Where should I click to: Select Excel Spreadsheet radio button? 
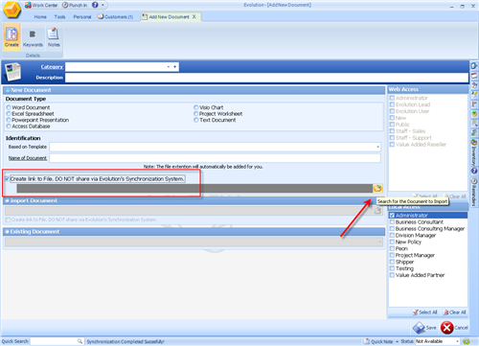pyautogui.click(x=9, y=114)
